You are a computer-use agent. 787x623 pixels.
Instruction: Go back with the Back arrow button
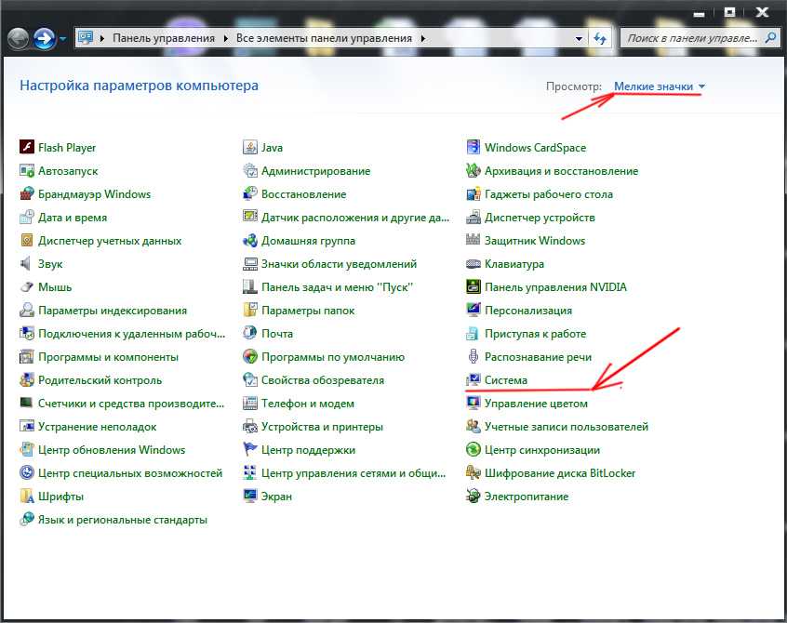pyautogui.click(x=18, y=39)
